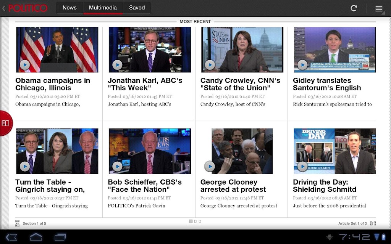
Task: Click the 'Section 1 of 5' label
Action: [34, 223]
